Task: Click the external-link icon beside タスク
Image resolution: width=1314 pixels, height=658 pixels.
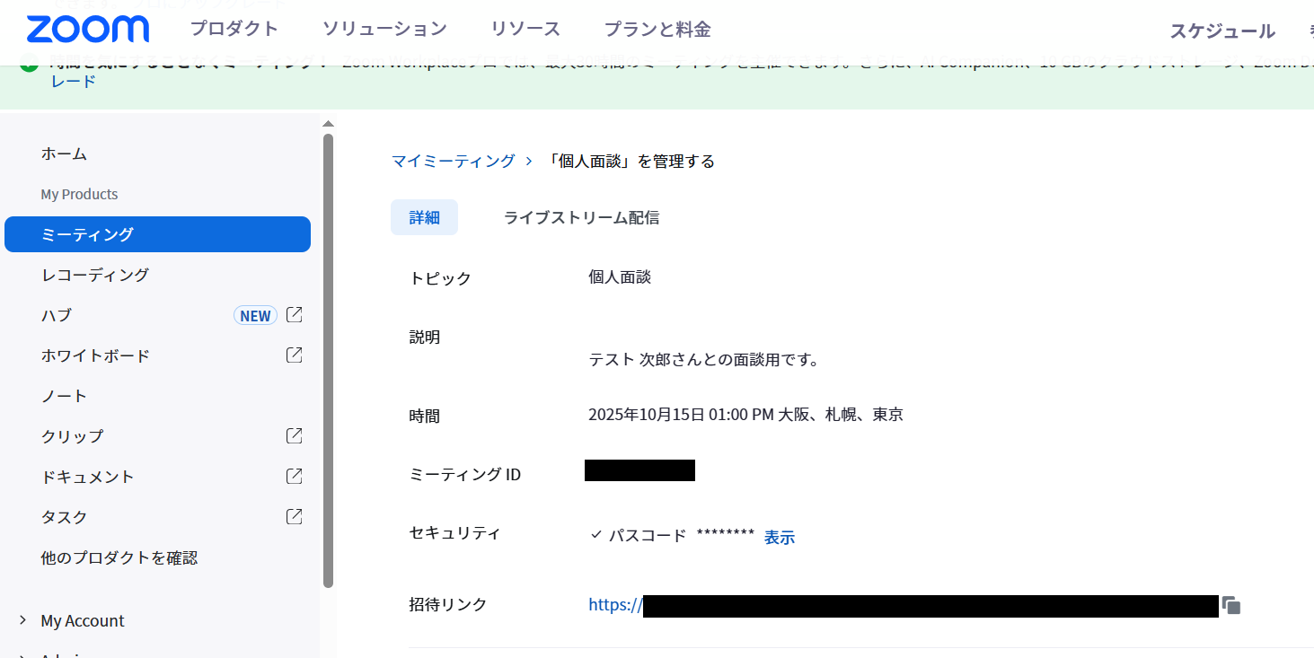Action: tap(294, 517)
